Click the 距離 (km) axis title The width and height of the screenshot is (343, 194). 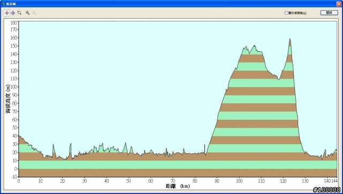[x=178, y=186]
